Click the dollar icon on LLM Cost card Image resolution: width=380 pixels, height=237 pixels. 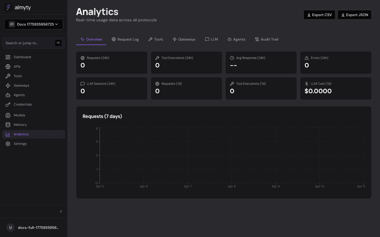(x=307, y=84)
